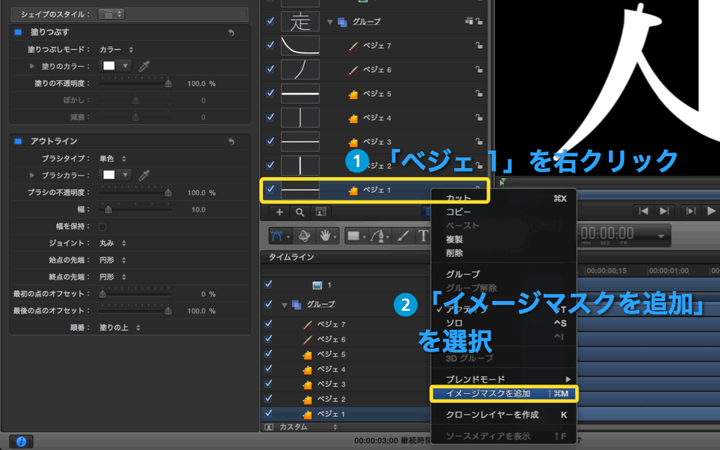720x450 pixels.
Task: Open the 塗りつぶしモード カラー dropdown
Action: click(116, 50)
